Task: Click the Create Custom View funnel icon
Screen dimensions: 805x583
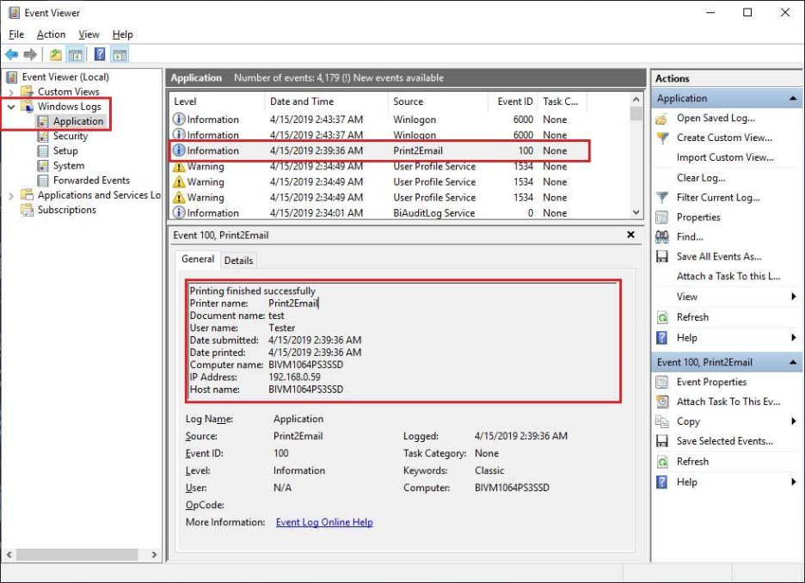Action: pyautogui.click(x=662, y=138)
